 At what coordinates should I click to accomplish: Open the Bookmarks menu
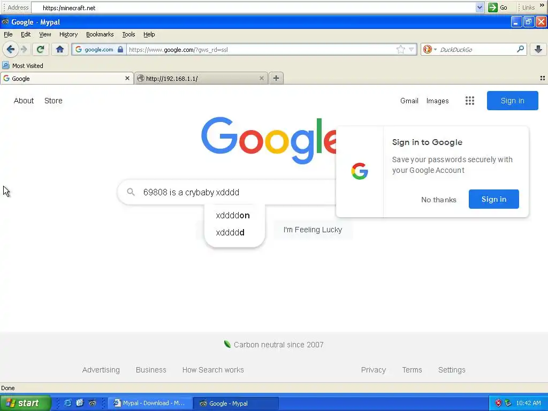point(100,34)
